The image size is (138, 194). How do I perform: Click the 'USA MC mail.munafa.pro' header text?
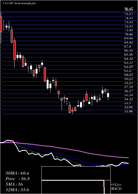point(20,3)
